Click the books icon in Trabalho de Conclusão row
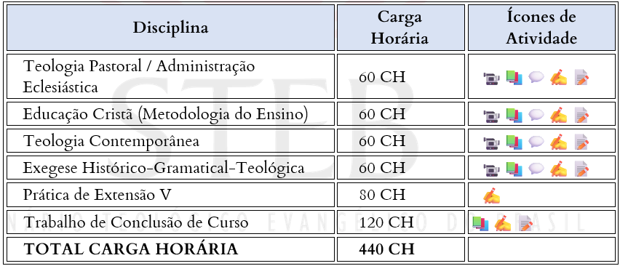Image resolution: width=620 pixels, height=266 pixels. tap(480, 223)
